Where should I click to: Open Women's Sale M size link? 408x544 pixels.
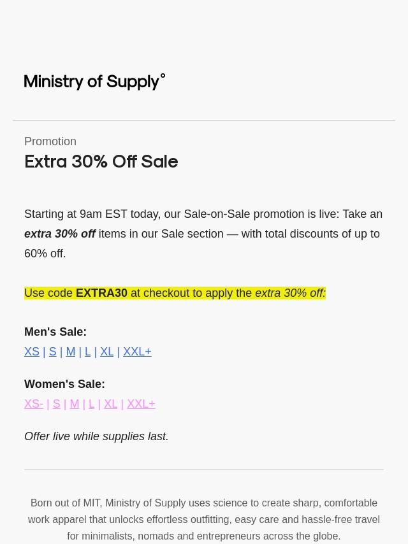[75, 404]
